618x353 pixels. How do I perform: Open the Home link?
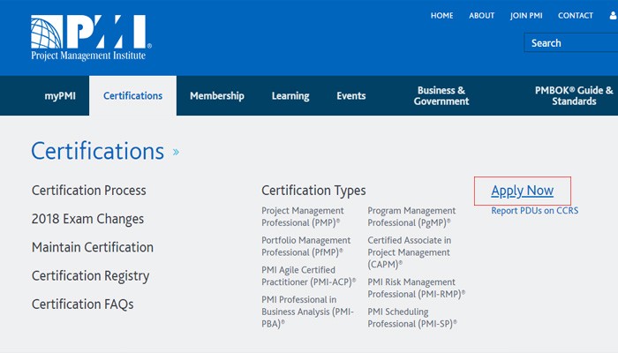(441, 15)
